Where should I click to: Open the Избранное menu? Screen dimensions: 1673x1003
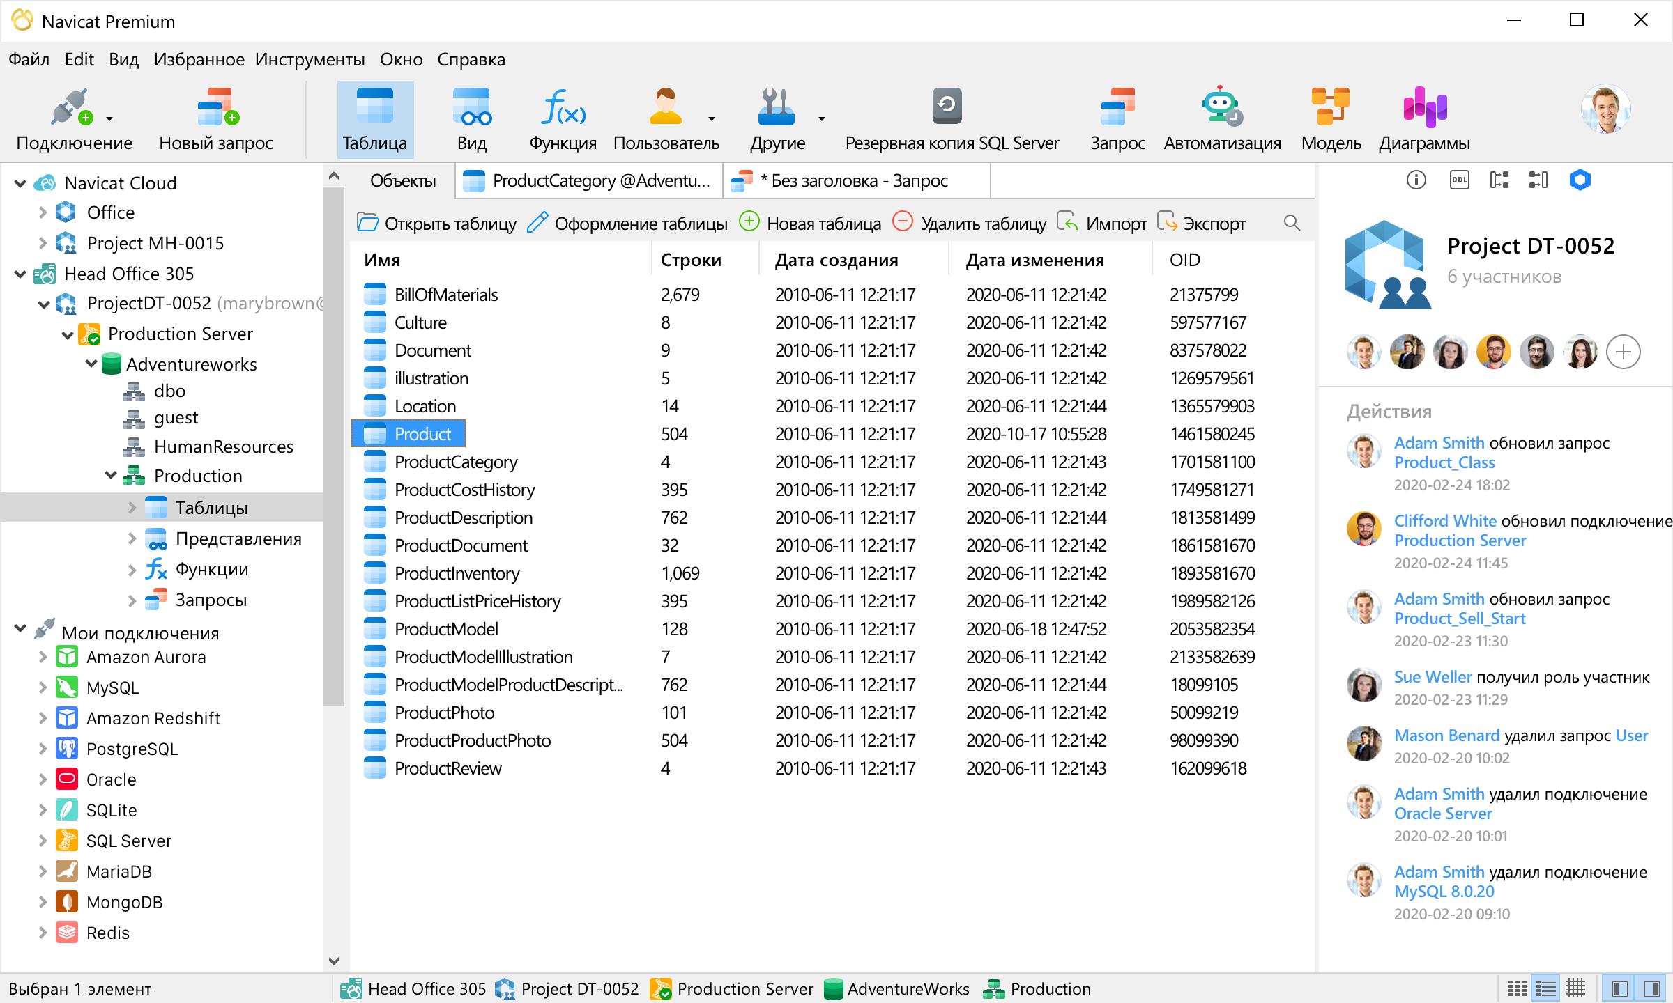[x=199, y=59]
